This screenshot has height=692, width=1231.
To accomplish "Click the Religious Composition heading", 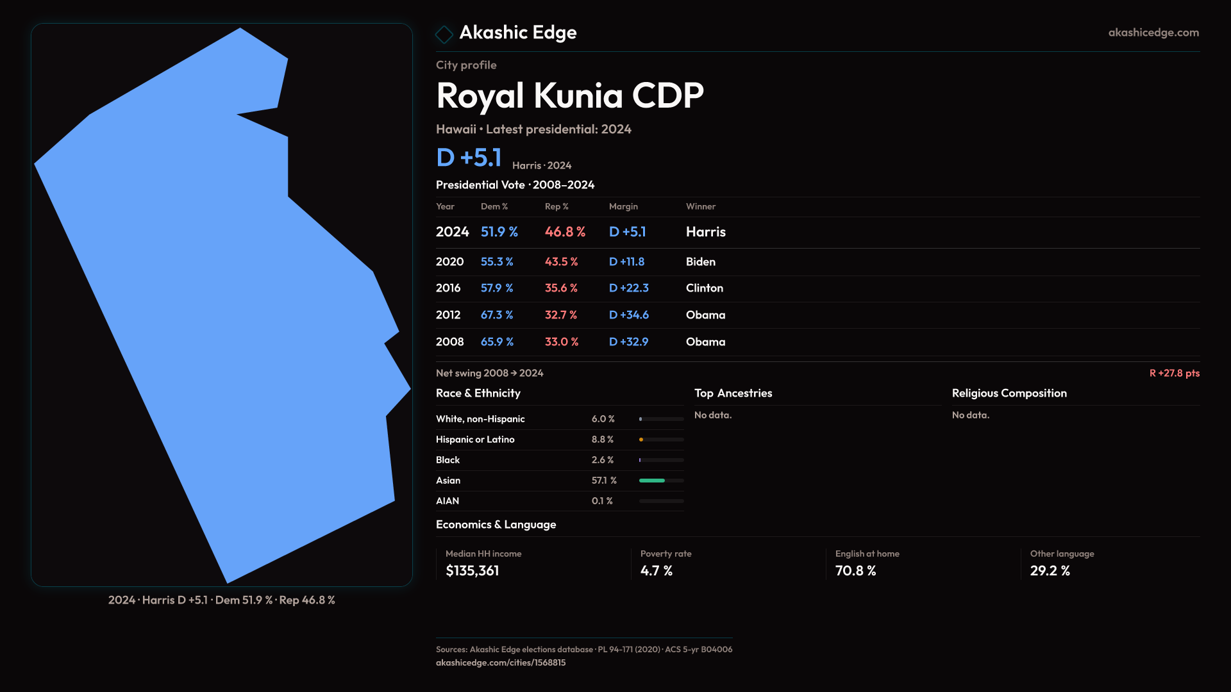I will (1009, 393).
